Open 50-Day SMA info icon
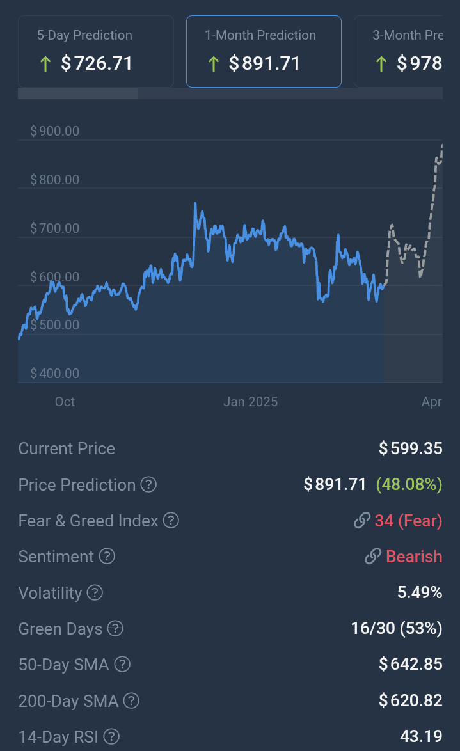 click(122, 665)
